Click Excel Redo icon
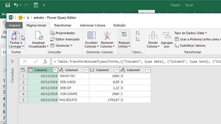This screenshot has width=221, height=124. coord(26,5)
